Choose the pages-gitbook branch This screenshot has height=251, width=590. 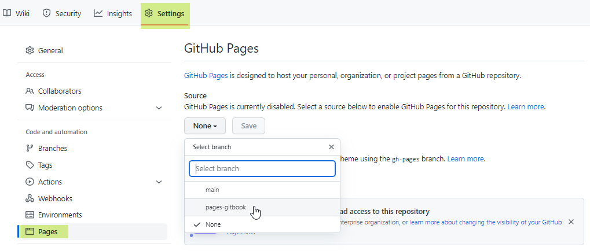coord(225,207)
